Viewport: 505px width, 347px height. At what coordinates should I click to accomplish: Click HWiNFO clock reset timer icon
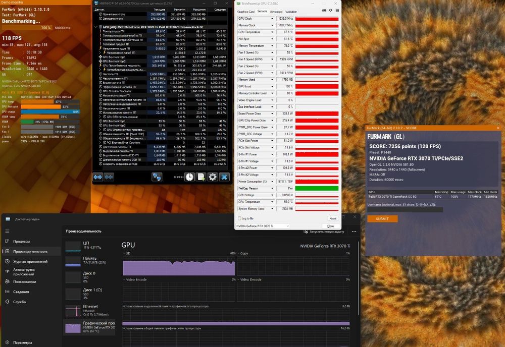189,177
